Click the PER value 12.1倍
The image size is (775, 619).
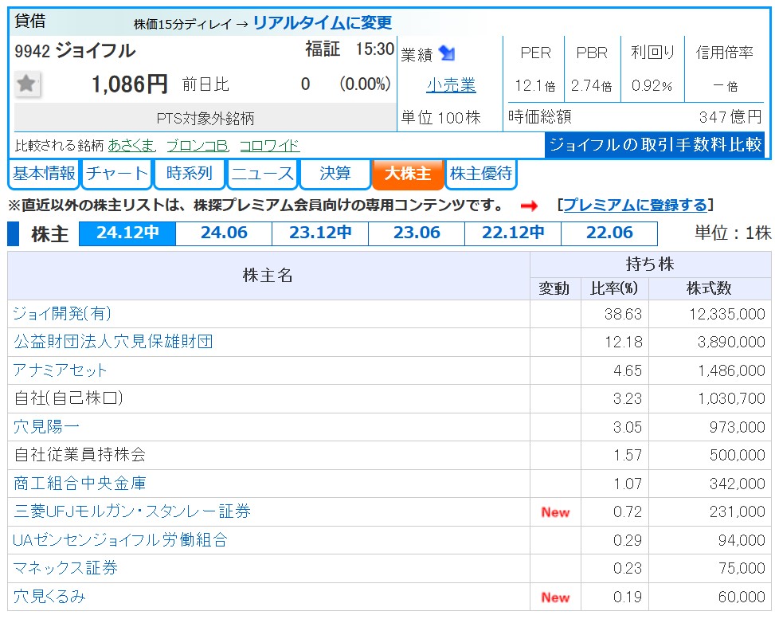tap(534, 86)
